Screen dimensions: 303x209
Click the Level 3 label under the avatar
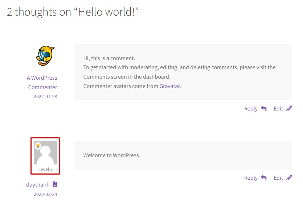tap(45, 169)
